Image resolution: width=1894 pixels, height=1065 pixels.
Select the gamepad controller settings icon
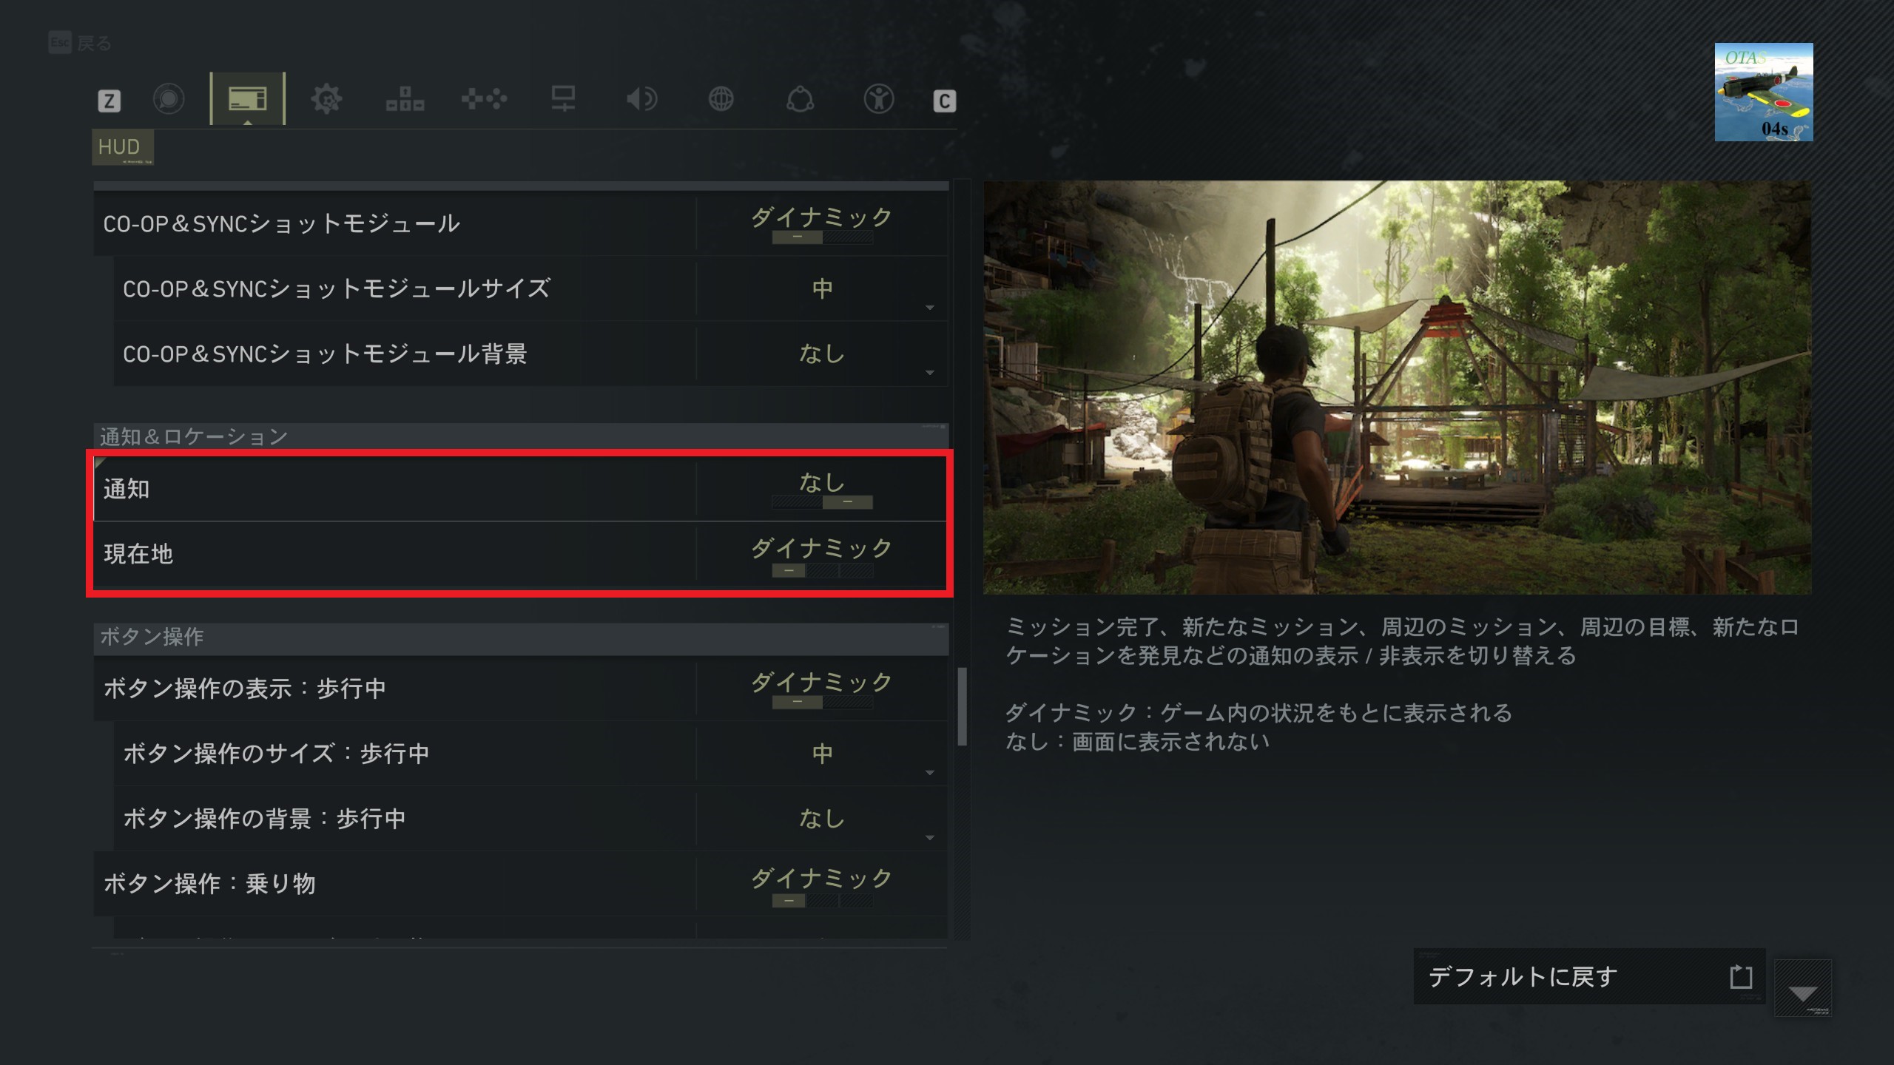pos(484,99)
